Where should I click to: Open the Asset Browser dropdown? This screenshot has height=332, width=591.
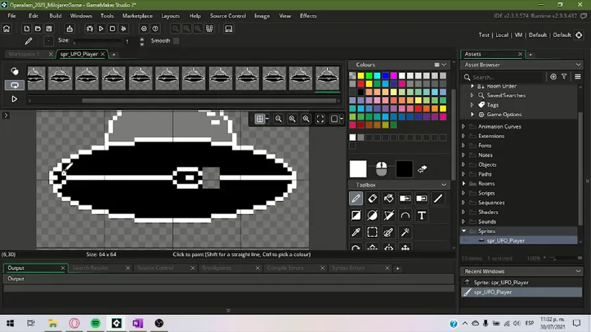(578, 65)
